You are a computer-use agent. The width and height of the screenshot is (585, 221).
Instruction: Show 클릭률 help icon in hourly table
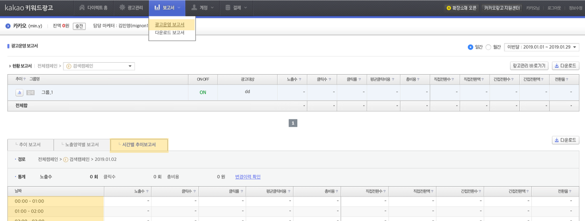tap(242, 191)
